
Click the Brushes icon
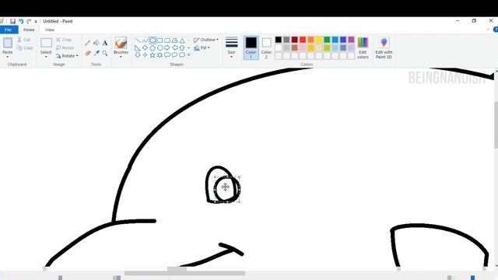pyautogui.click(x=121, y=43)
